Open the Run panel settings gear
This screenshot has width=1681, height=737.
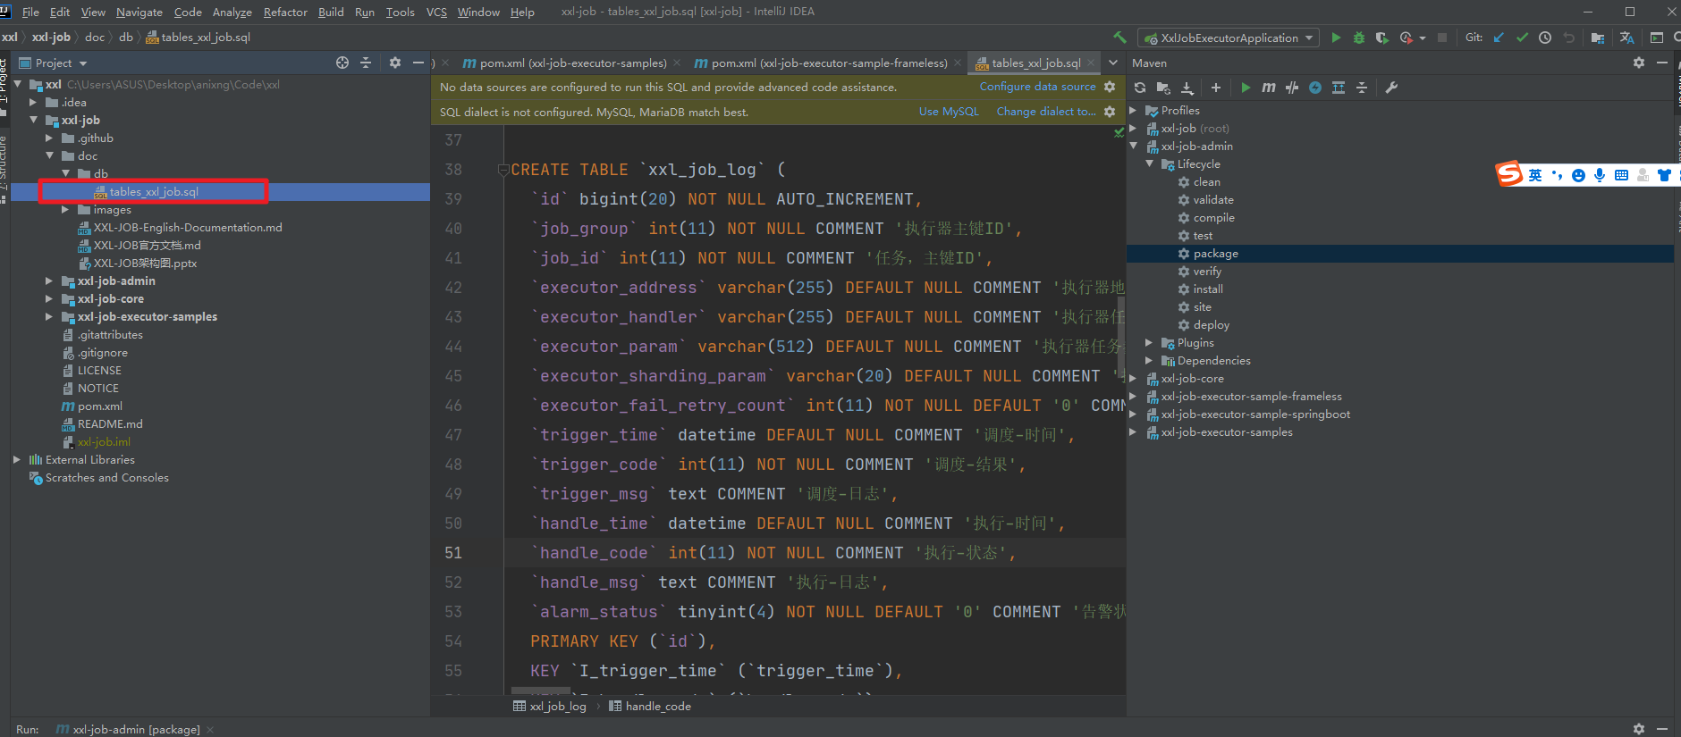coord(1639,729)
